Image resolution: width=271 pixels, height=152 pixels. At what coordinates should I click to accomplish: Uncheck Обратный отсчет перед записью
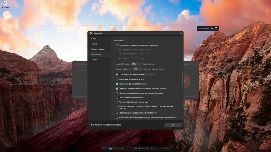point(117,74)
